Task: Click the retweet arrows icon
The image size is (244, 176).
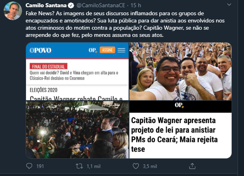Action: 79,166
